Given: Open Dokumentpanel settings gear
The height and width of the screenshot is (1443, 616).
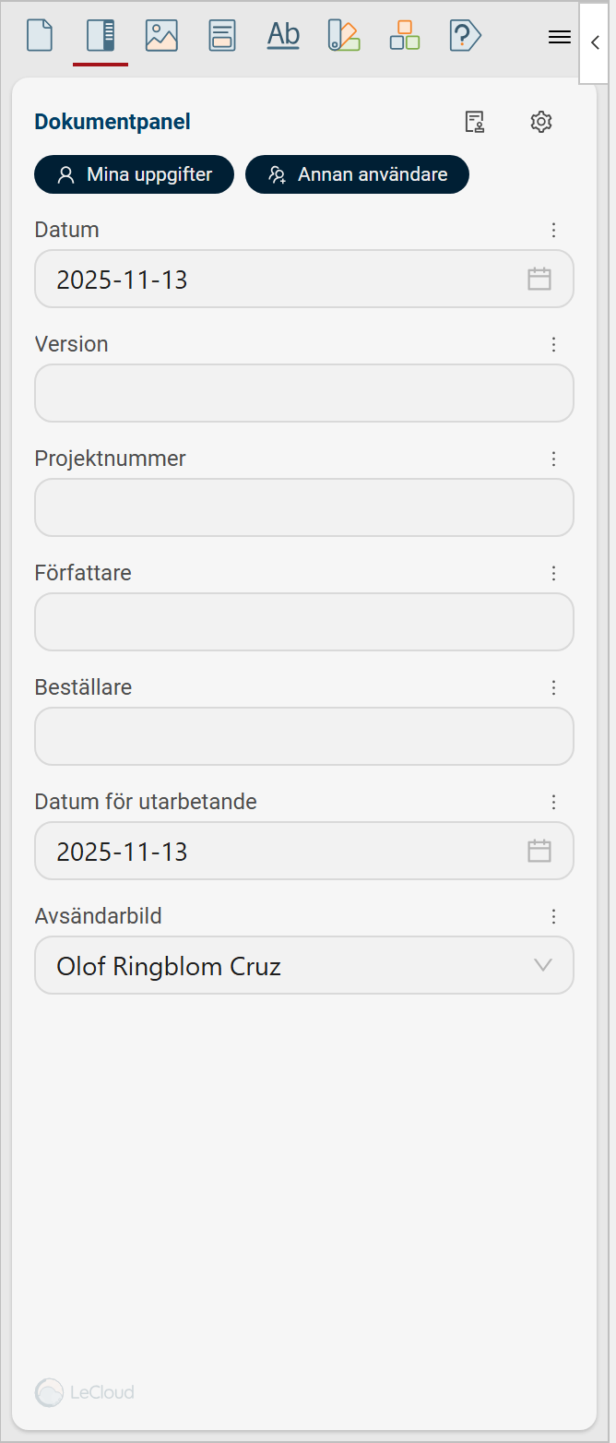Looking at the screenshot, I should (541, 122).
